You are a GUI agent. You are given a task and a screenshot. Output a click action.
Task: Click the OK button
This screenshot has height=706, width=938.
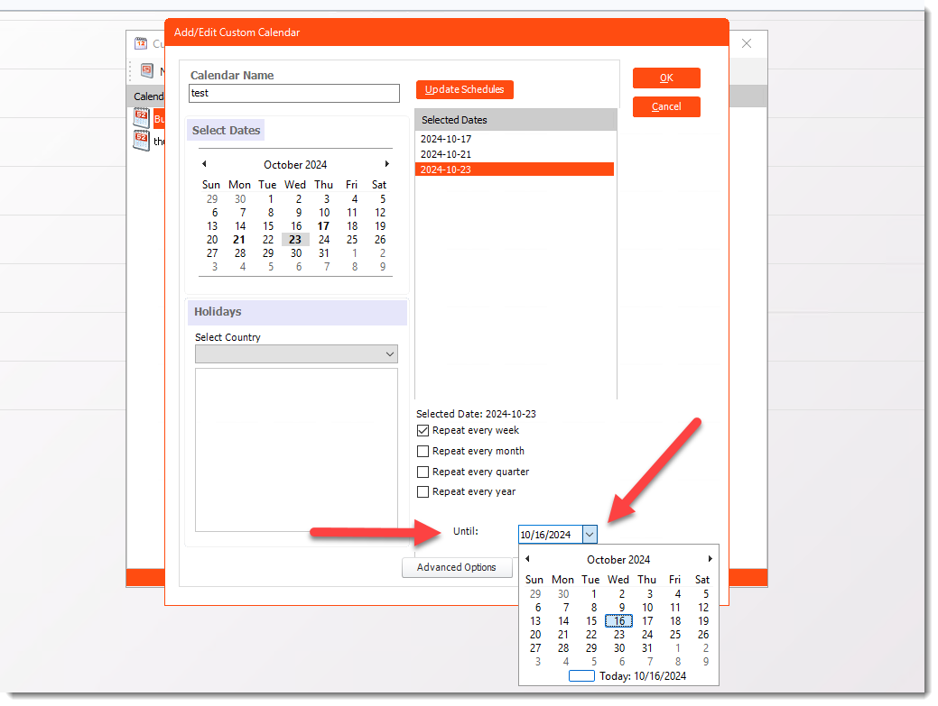pyautogui.click(x=666, y=78)
